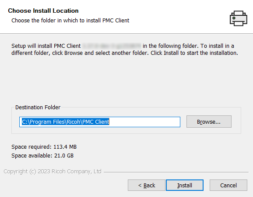Open the Browse... folder picker
Viewport: 253px width, 197px height.
coord(209,122)
